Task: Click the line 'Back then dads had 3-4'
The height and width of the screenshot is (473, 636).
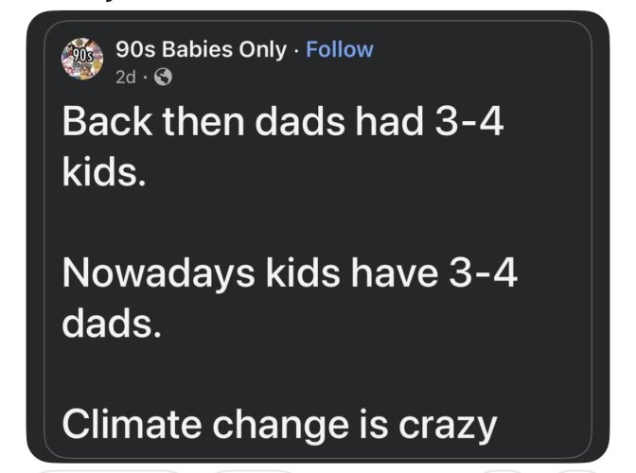Action: pyautogui.click(x=283, y=122)
